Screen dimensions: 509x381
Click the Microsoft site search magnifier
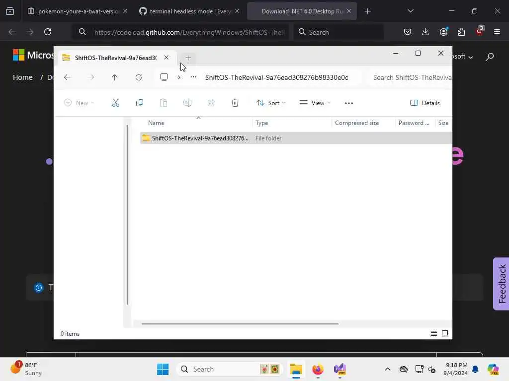tap(490, 57)
